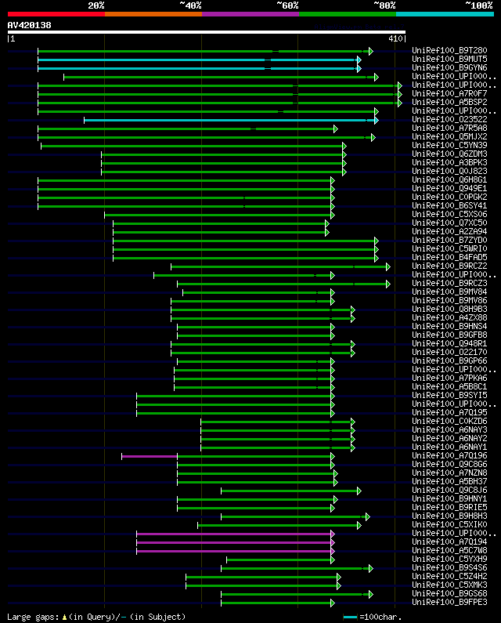Select the UniRef100_Q7XC50 label
501x623 pixels.
click(x=449, y=223)
